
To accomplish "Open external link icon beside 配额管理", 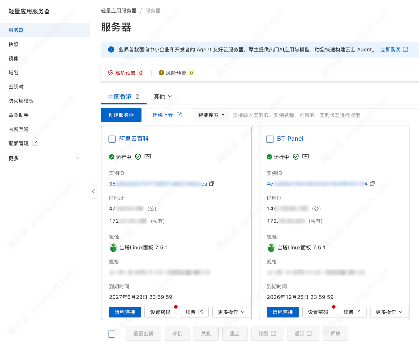I will pyautogui.click(x=35, y=143).
